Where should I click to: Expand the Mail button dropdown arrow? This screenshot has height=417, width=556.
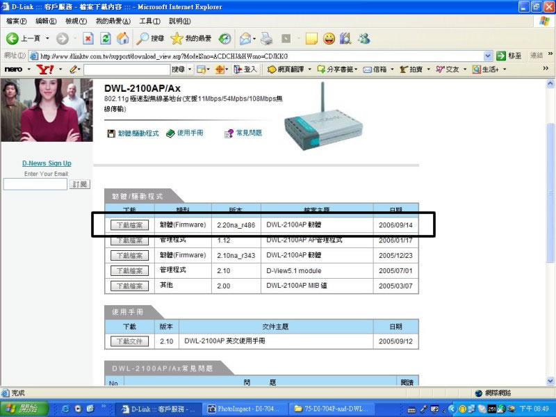click(254, 38)
